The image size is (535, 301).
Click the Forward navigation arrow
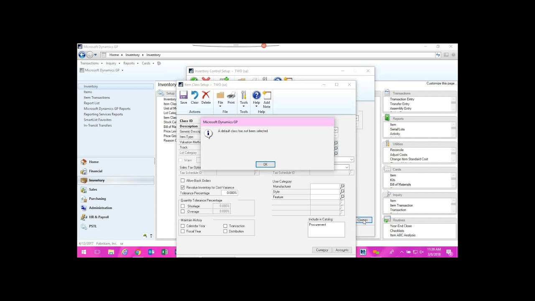point(89,55)
